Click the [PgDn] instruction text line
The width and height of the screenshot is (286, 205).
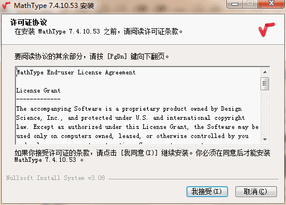pos(92,56)
